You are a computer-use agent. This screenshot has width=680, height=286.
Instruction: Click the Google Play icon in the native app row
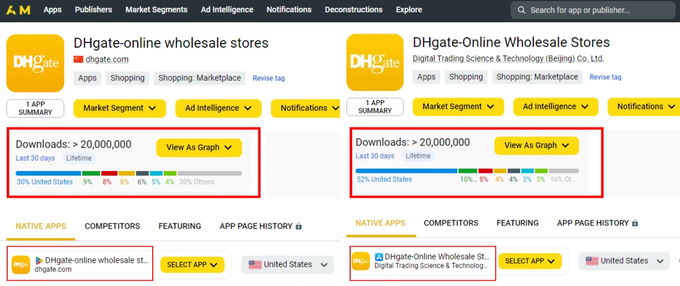click(39, 260)
